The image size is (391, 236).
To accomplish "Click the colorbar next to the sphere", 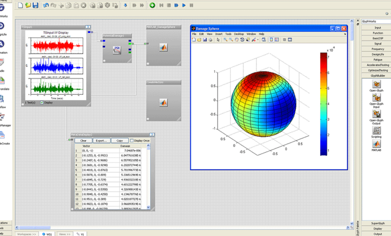I will click(x=323, y=104).
